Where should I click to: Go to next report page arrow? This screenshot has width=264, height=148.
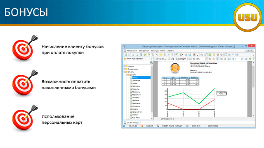pos(242,59)
